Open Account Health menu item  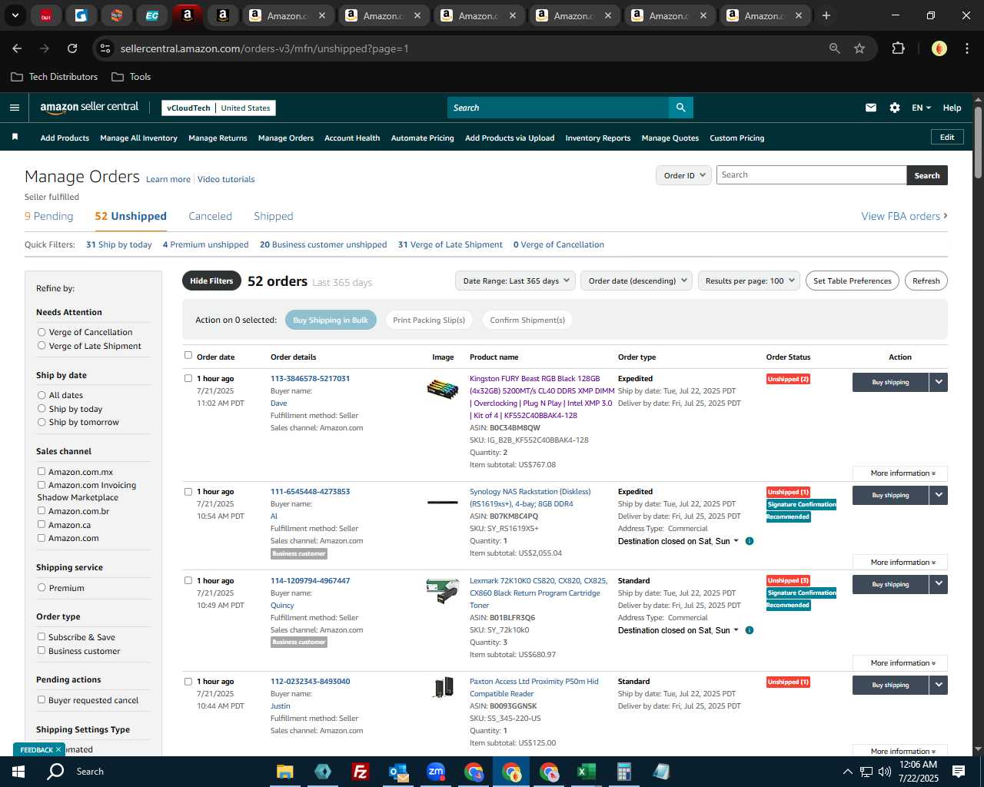[352, 138]
